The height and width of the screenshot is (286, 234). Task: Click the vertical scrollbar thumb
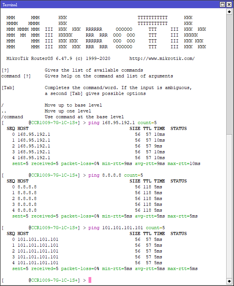coord(229,75)
